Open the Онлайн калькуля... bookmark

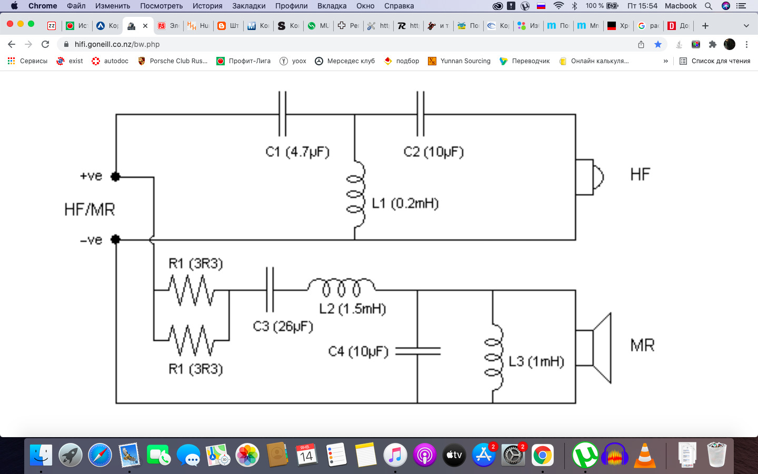click(x=594, y=61)
